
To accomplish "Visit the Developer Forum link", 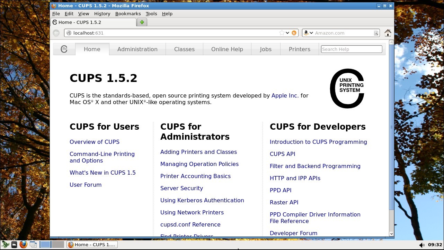I will tap(293, 233).
